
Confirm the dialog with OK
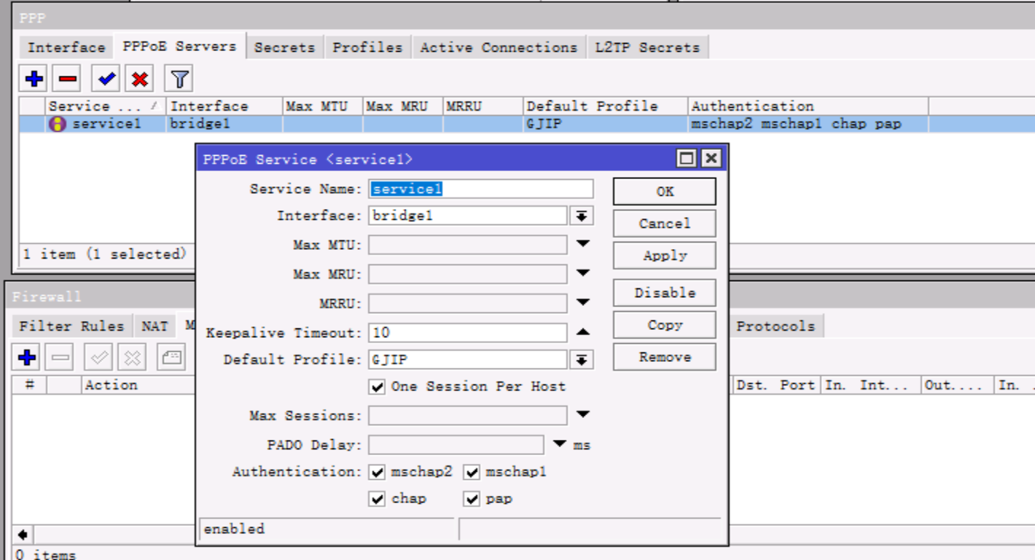(x=664, y=192)
